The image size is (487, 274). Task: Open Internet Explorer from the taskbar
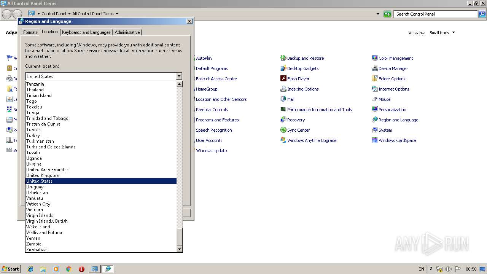coord(30,269)
